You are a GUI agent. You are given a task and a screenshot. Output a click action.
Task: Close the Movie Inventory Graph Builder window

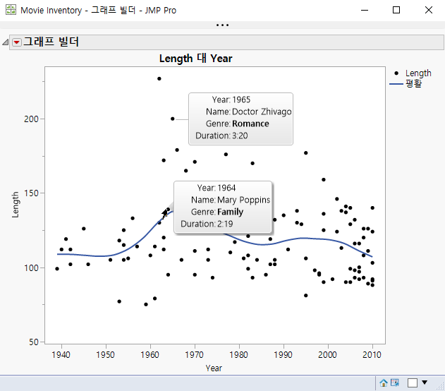coord(429,10)
